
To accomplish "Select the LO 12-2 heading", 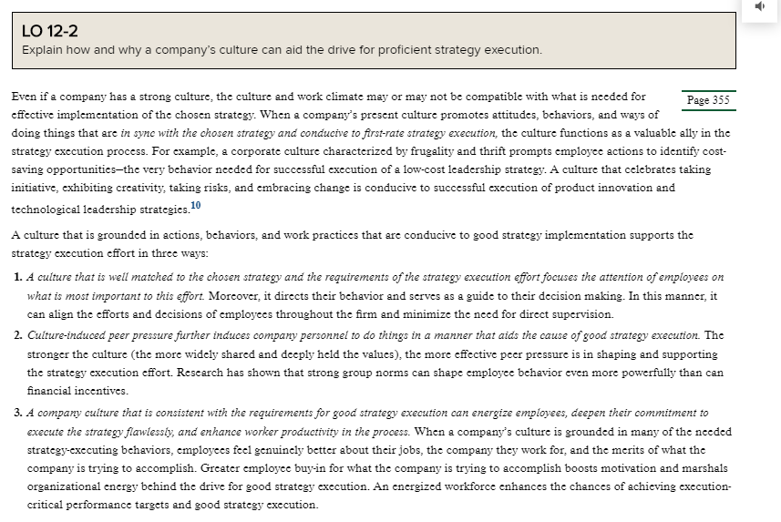I will tap(50, 31).
